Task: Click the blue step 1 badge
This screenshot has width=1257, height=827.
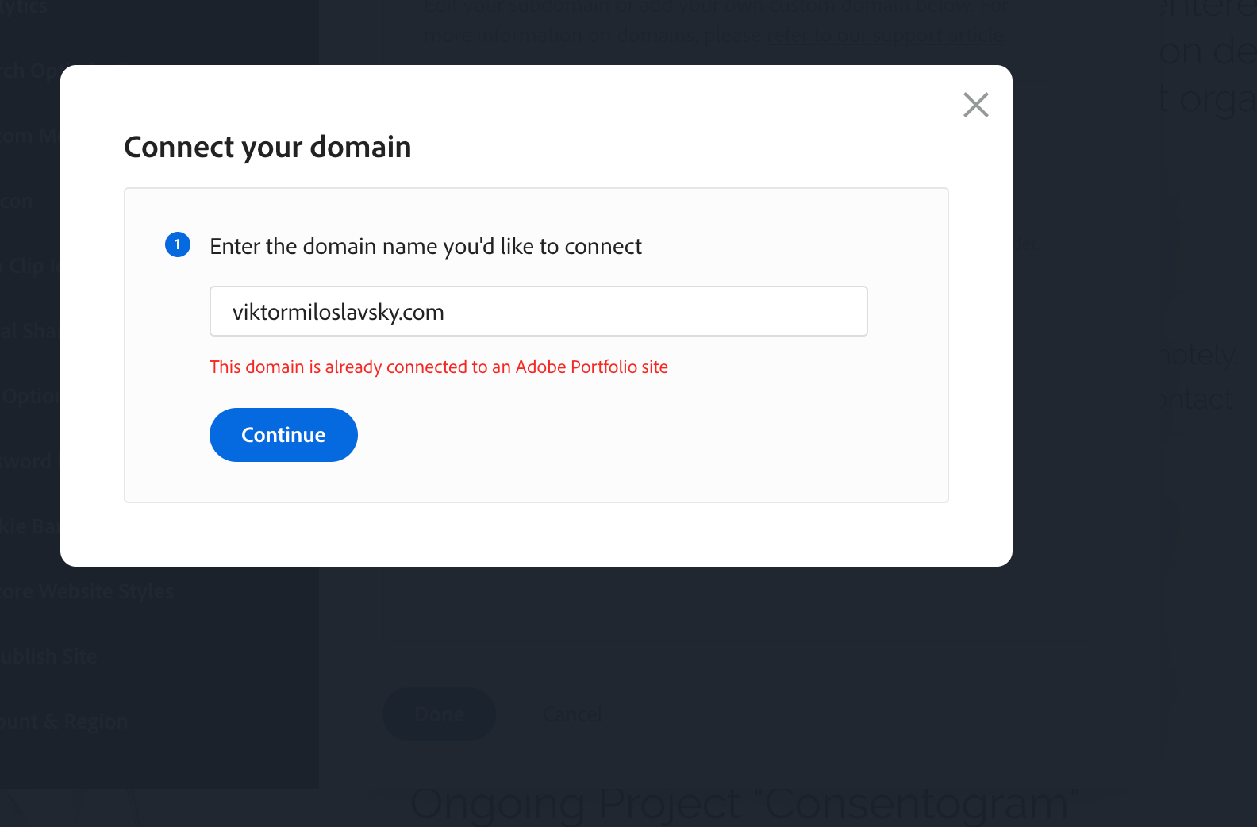Action: pos(178,244)
